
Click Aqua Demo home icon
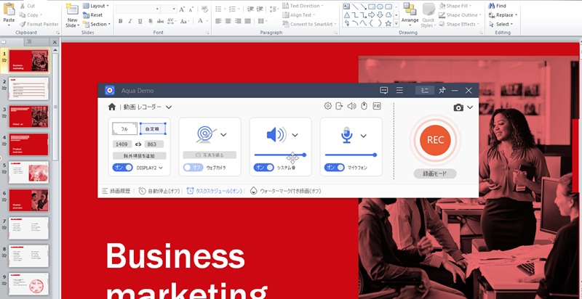pos(112,107)
